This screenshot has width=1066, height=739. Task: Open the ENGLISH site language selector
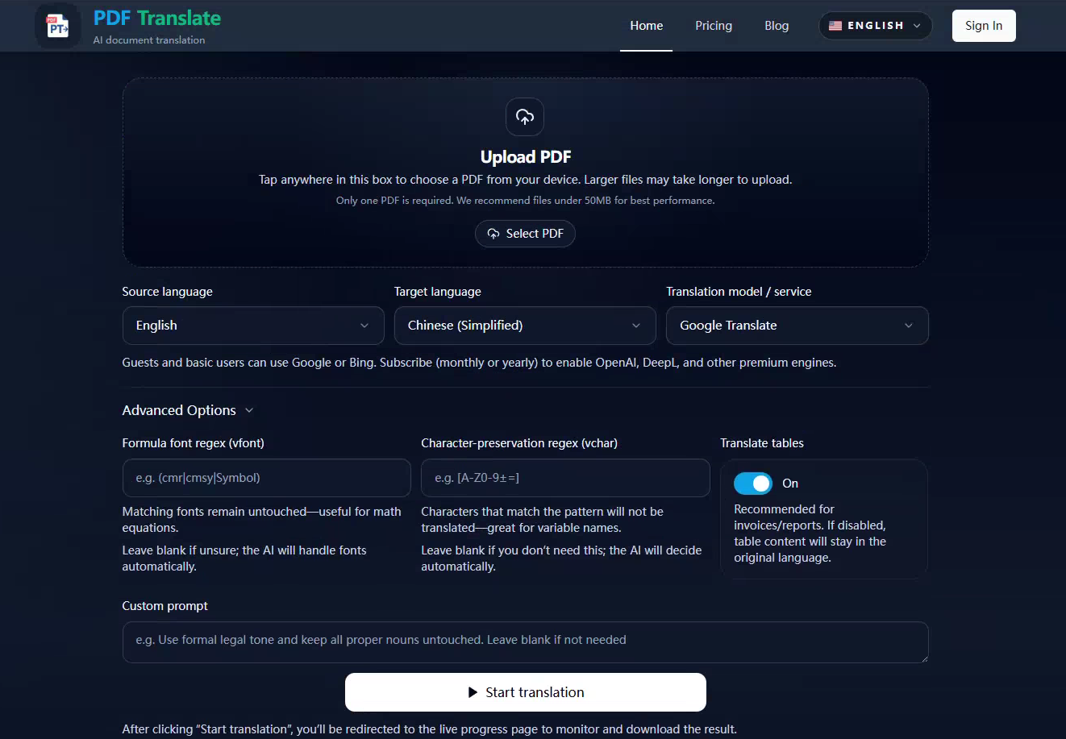point(875,26)
